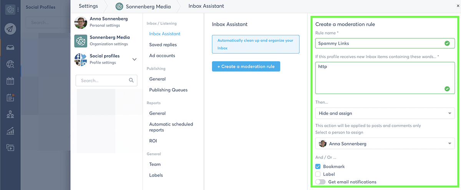Screen dimensions: 461x190
Task: Click the Rule name input field
Action: point(380,43)
